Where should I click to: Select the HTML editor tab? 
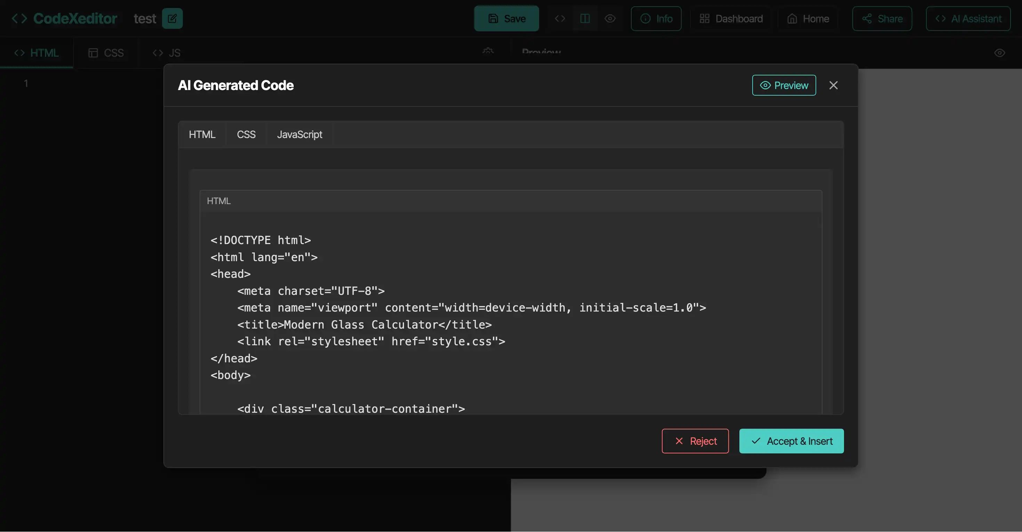tap(36, 53)
